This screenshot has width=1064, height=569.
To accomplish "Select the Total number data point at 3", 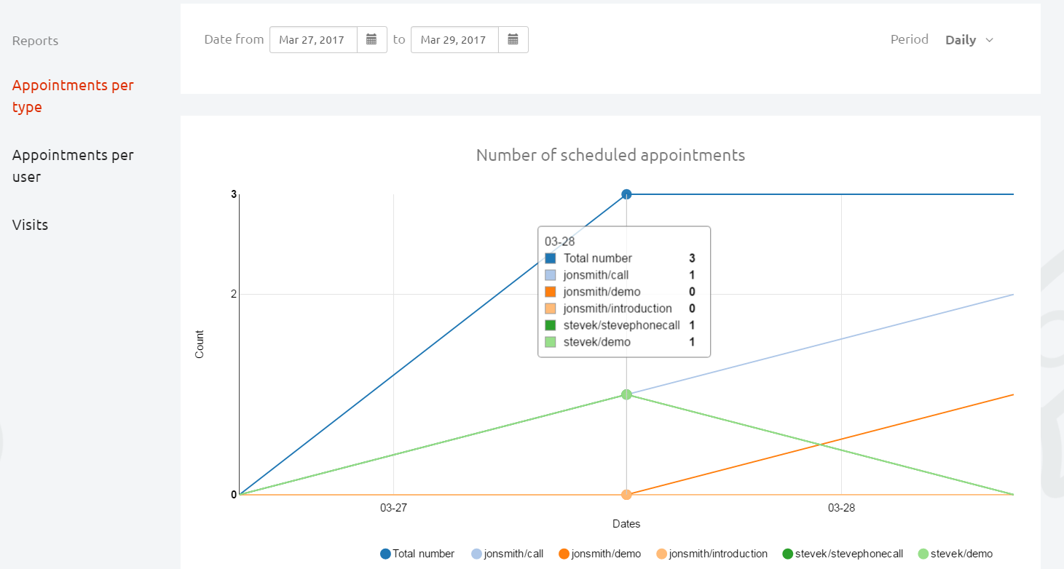I will click(x=626, y=194).
